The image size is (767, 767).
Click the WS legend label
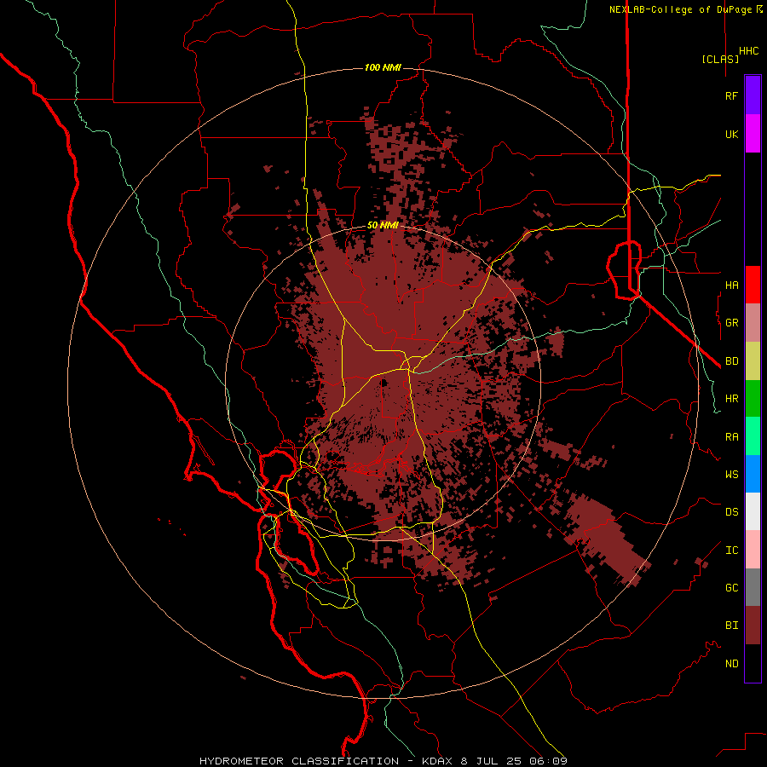coord(731,475)
